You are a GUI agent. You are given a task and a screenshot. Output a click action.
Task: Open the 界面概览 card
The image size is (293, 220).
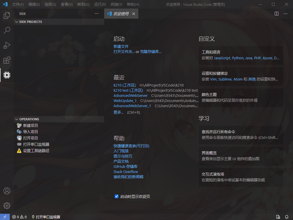(x=241, y=156)
